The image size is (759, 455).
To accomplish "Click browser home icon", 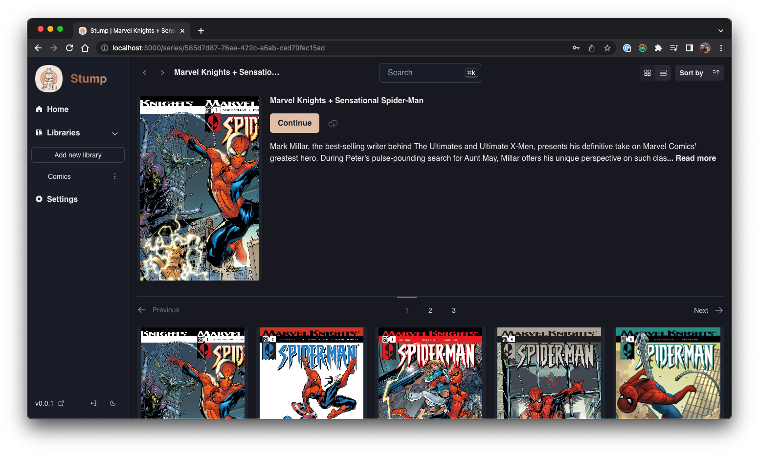I will click(85, 48).
